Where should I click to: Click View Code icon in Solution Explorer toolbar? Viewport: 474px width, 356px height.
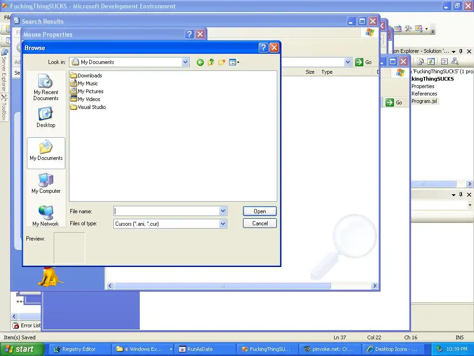click(x=444, y=62)
